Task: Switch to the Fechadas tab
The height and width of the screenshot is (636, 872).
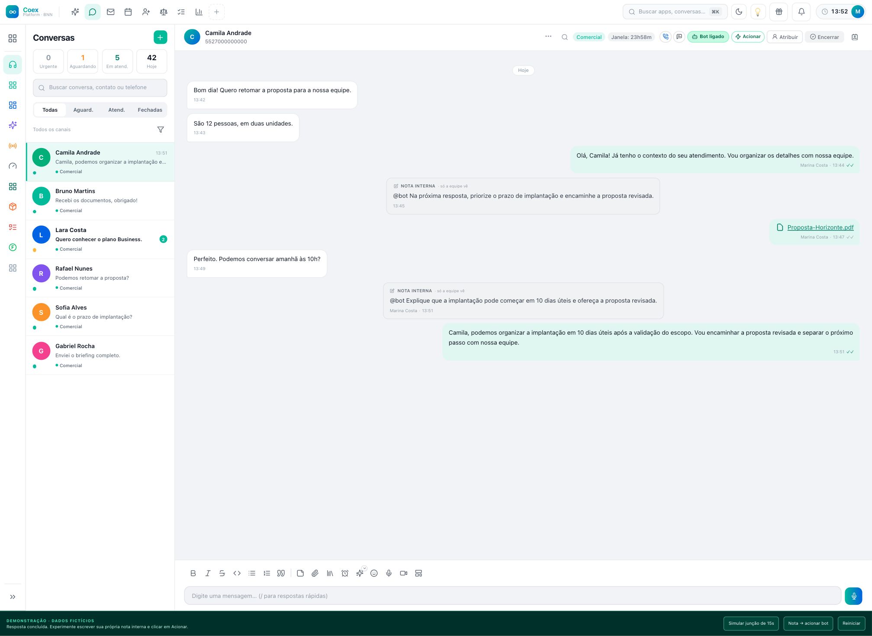Action: 150,110
